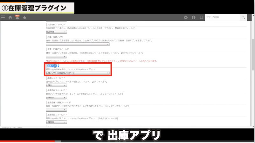This screenshot has height=143, width=255.
Task: Open notifications bell with 99+ badge
Action: point(17,18)
